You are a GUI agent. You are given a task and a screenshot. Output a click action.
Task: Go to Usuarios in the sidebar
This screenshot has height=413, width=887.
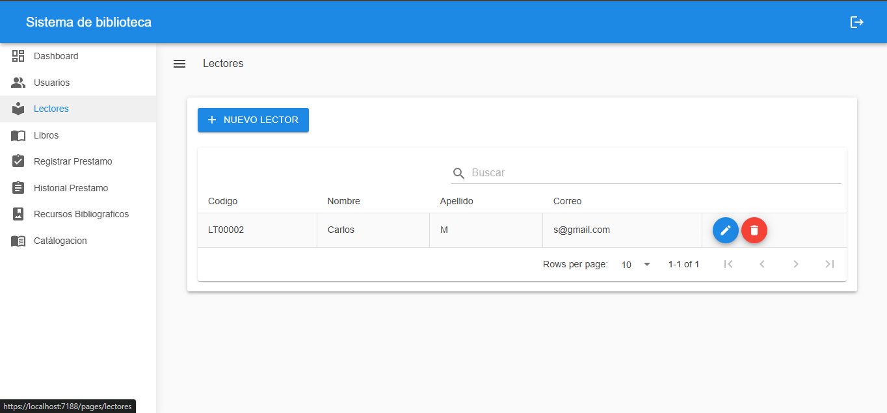51,83
